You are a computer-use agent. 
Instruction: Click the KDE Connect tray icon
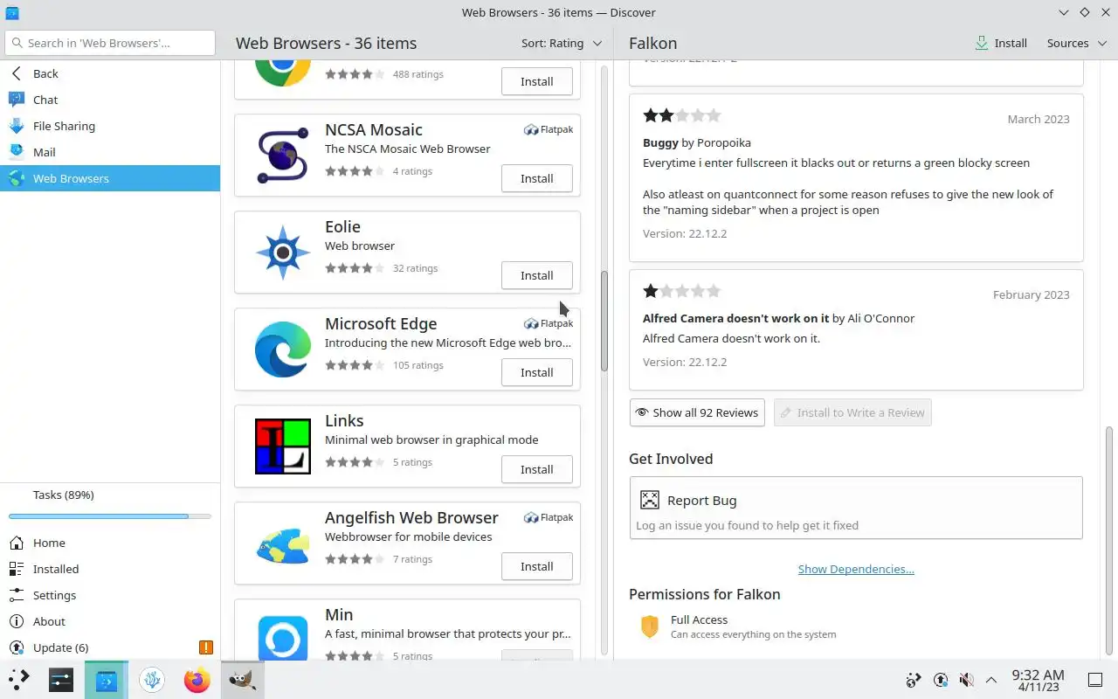click(914, 680)
